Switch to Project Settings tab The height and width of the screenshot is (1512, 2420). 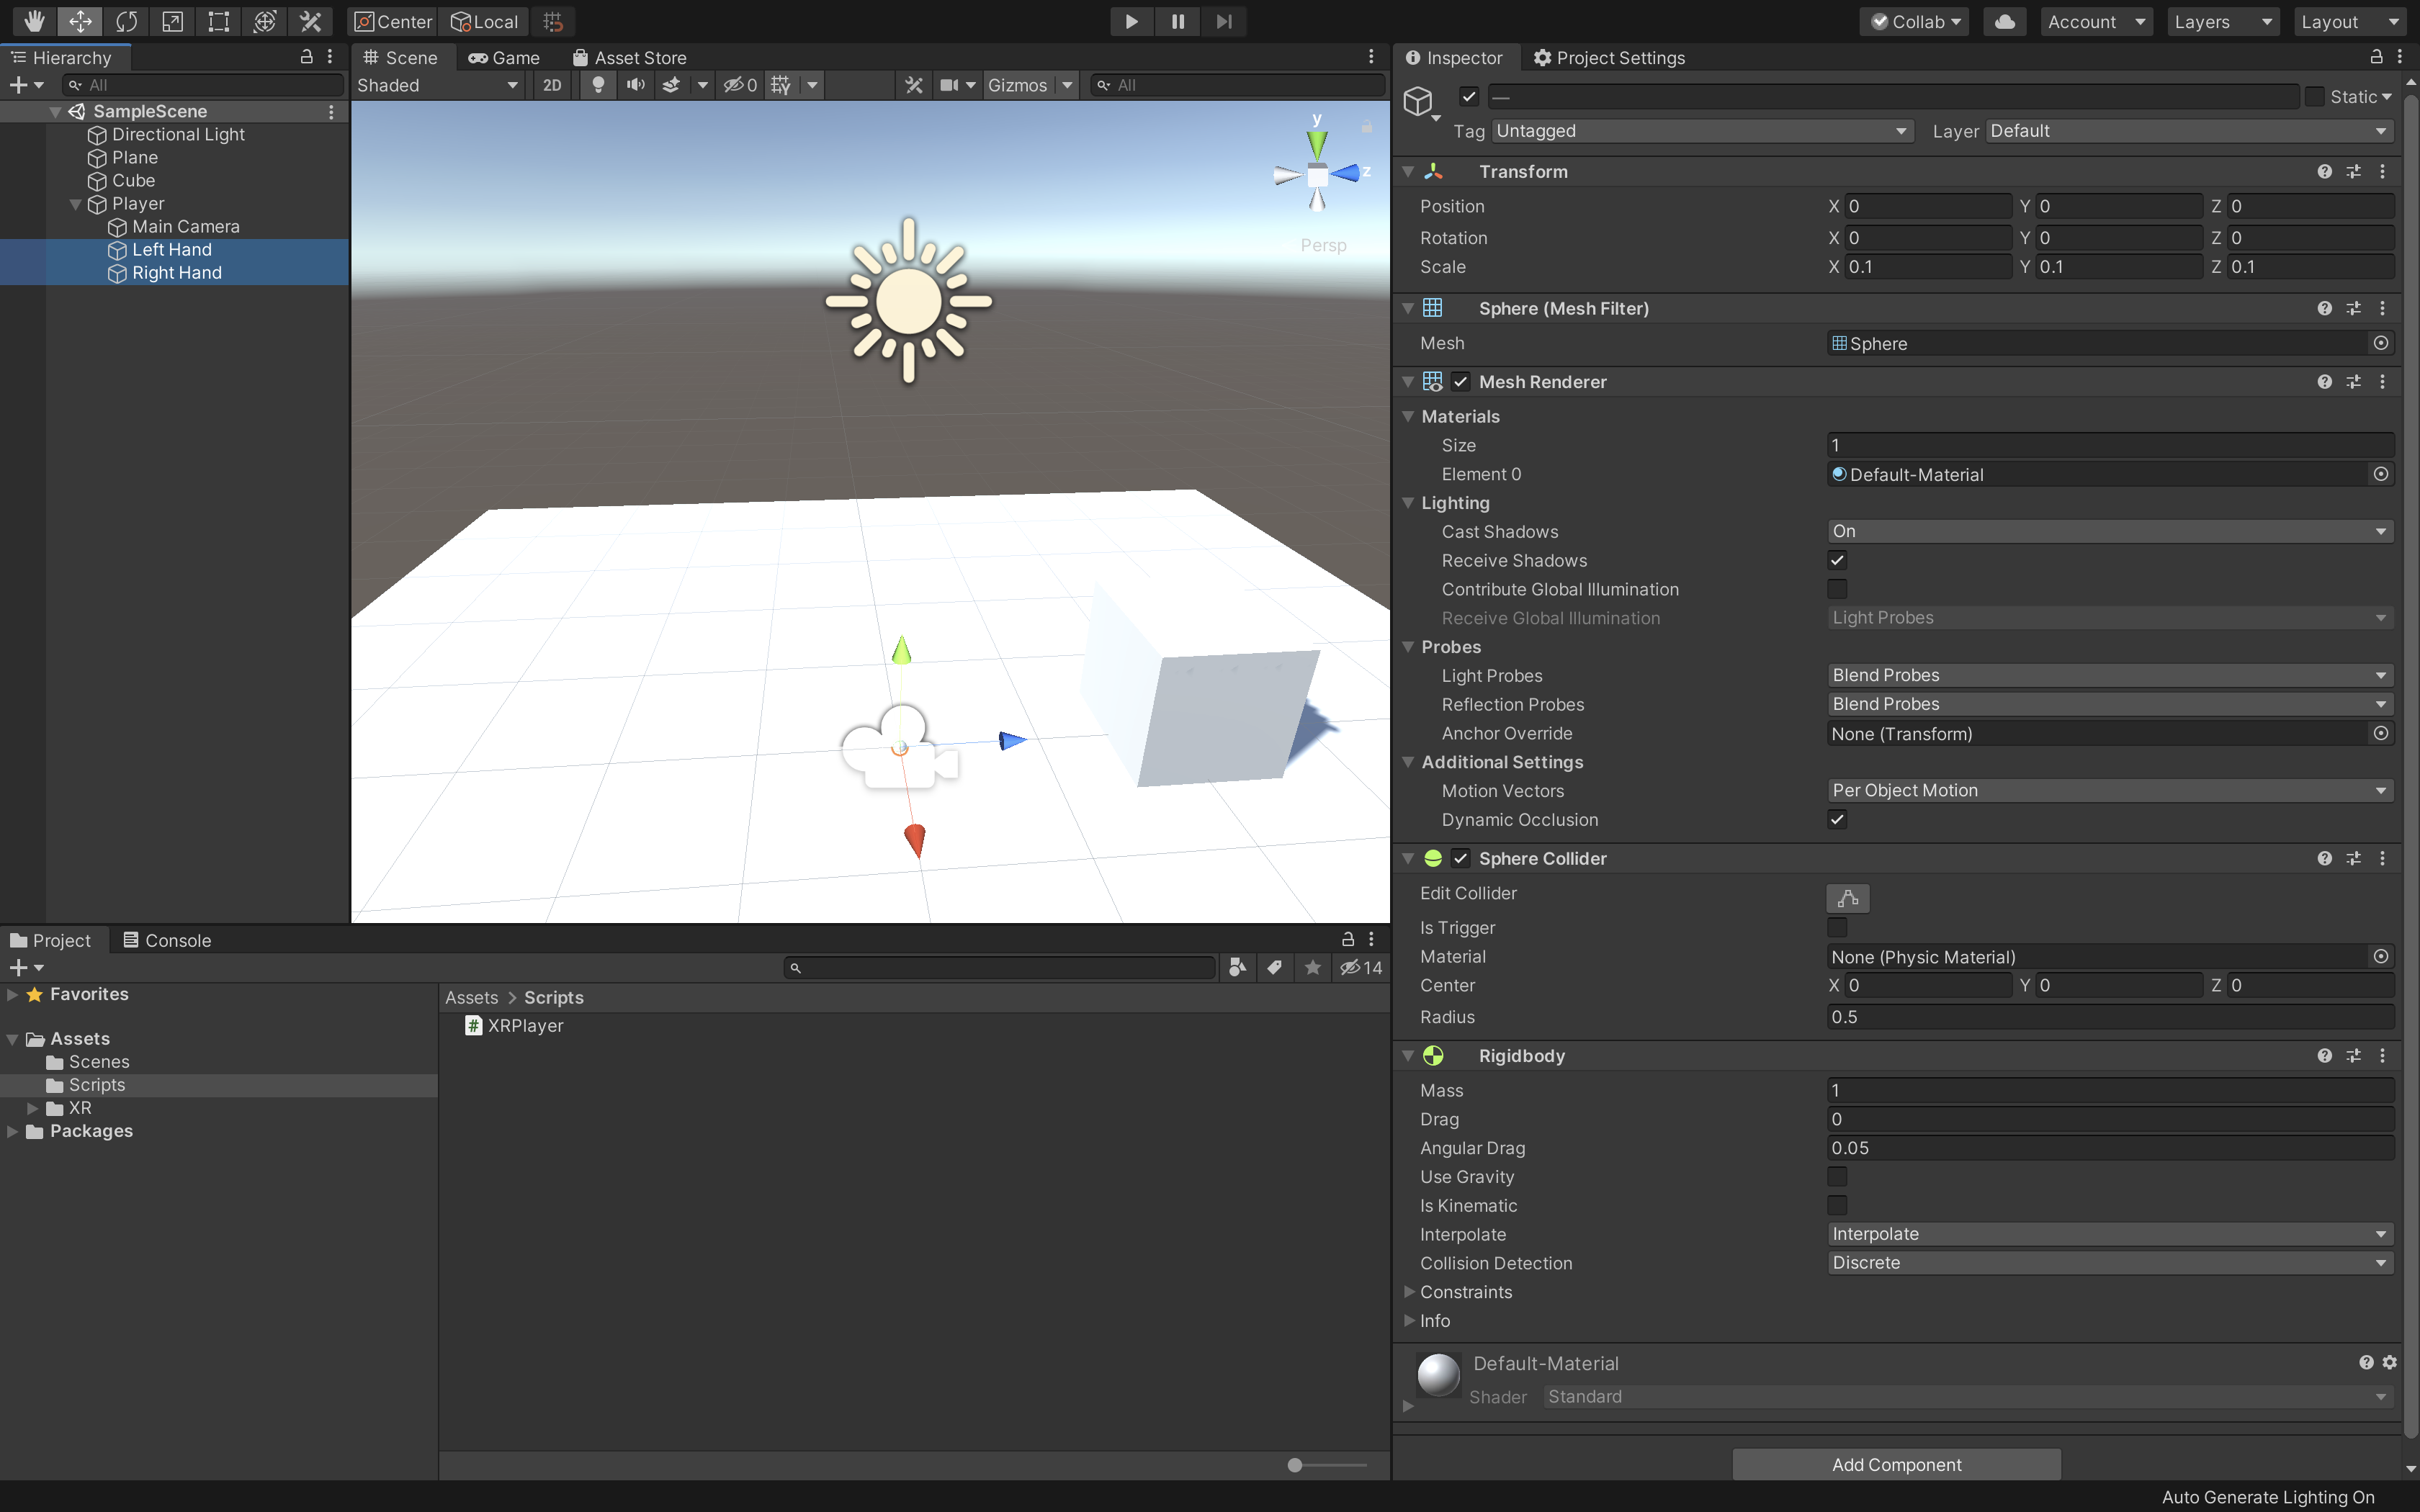(1609, 57)
